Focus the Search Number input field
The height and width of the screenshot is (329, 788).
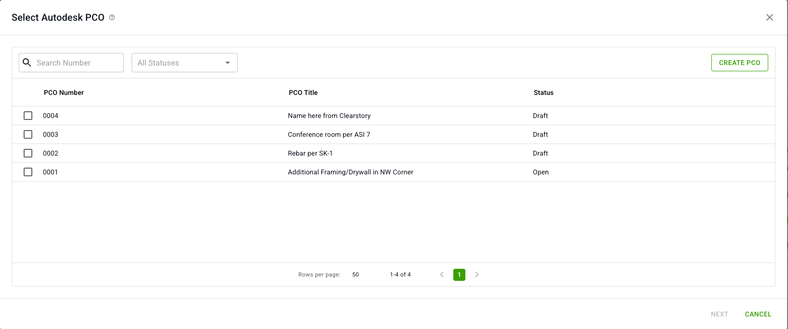click(77, 63)
